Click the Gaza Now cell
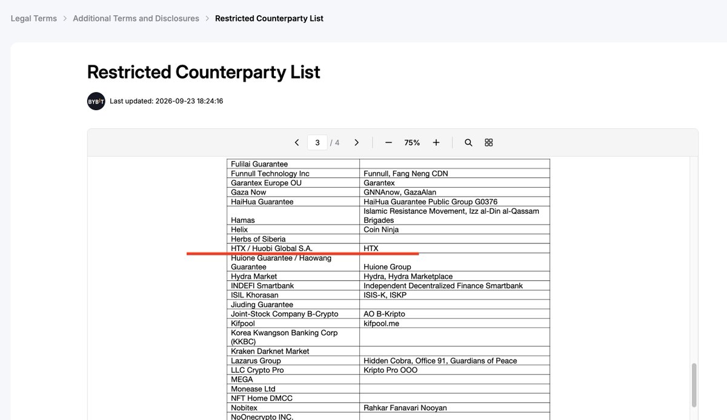The width and height of the screenshot is (727, 420). tap(293, 192)
